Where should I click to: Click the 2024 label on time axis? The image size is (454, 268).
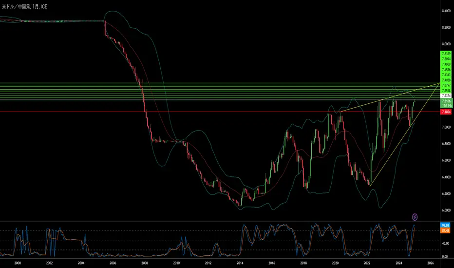tap(398, 262)
